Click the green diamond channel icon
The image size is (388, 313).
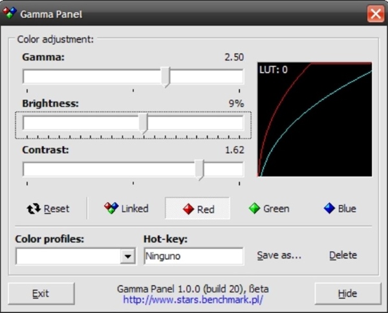pos(255,209)
